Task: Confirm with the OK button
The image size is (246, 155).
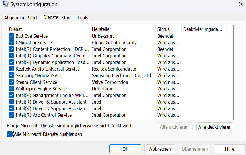Action: tap(125, 149)
